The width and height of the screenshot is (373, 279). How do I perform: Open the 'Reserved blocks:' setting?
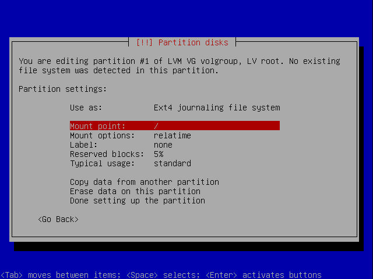(x=107, y=154)
